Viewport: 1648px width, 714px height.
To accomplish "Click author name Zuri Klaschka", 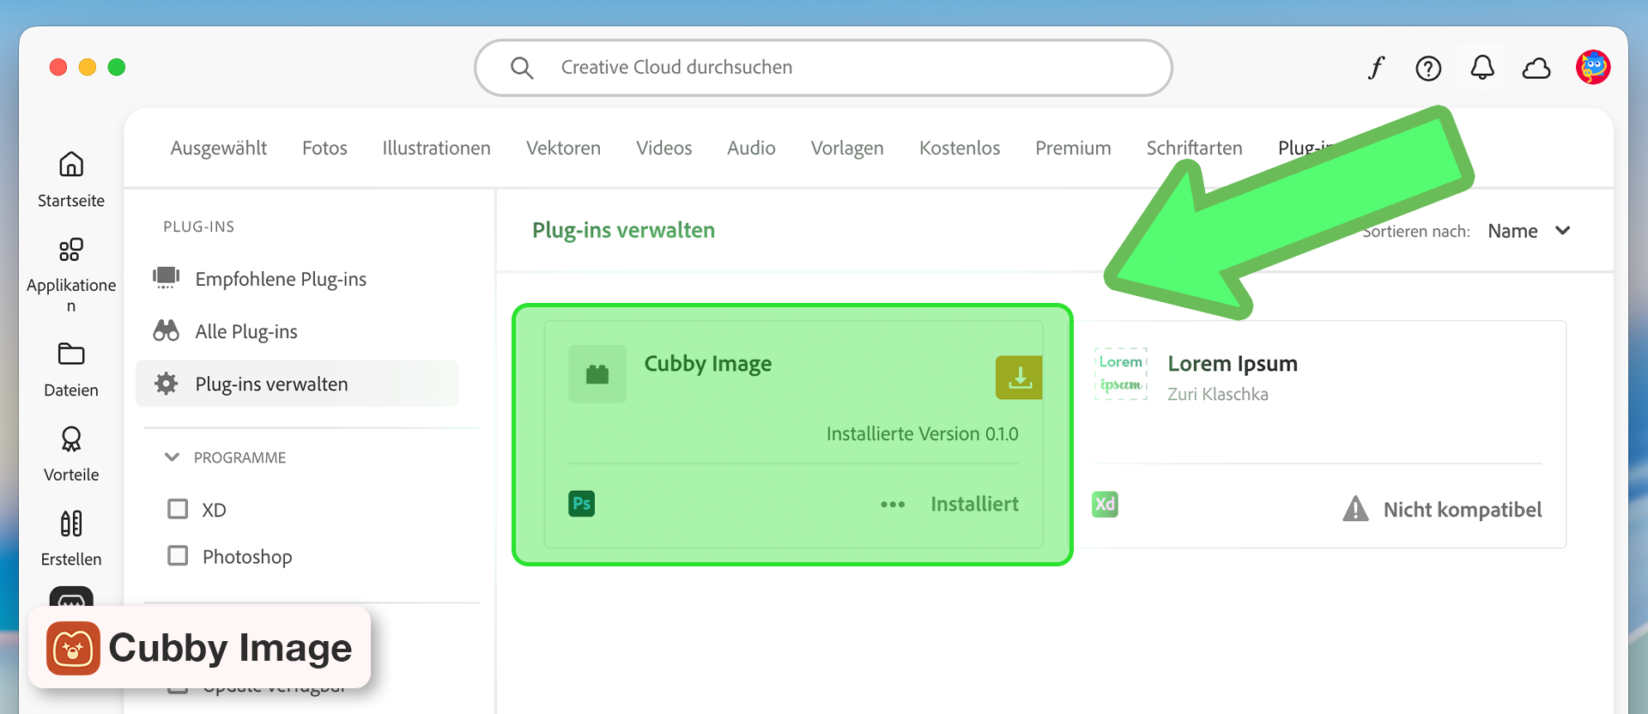I will 1217,394.
